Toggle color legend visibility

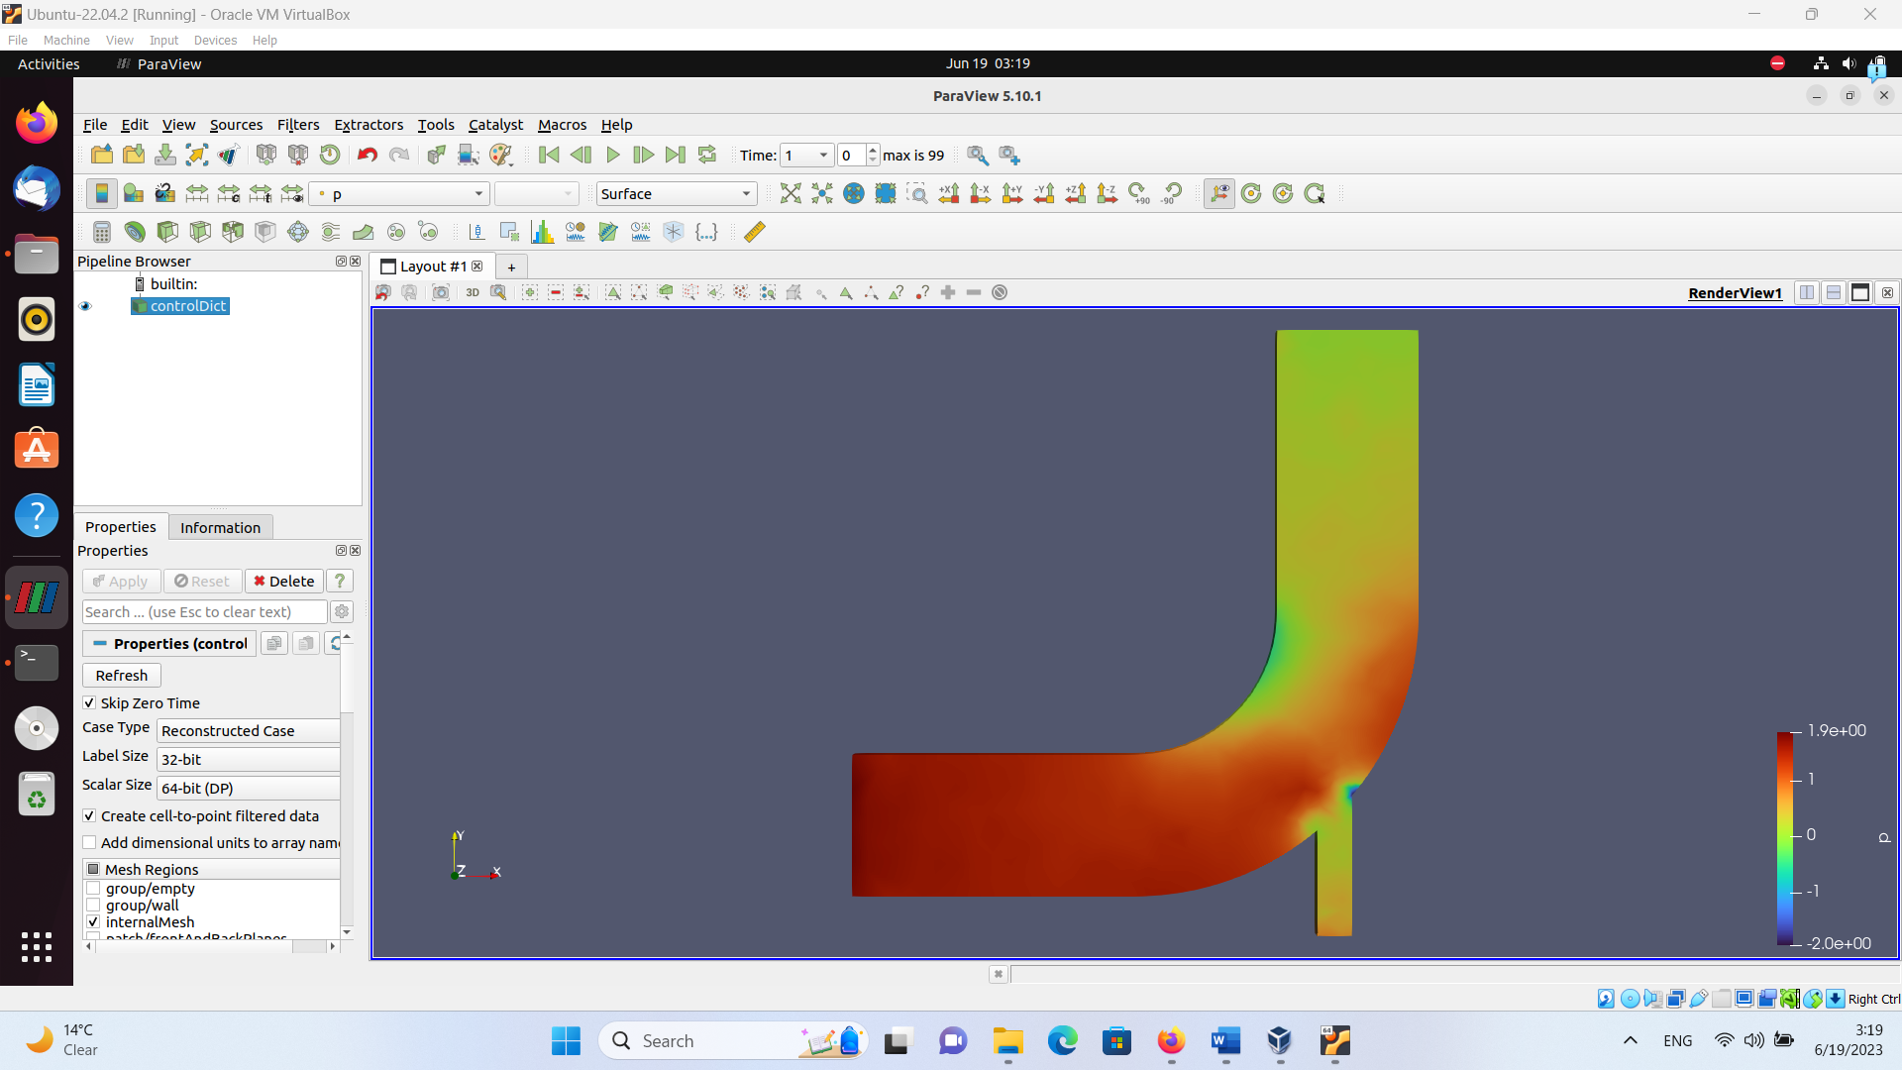(x=101, y=193)
